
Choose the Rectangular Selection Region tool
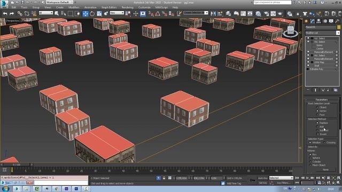coord(71,14)
